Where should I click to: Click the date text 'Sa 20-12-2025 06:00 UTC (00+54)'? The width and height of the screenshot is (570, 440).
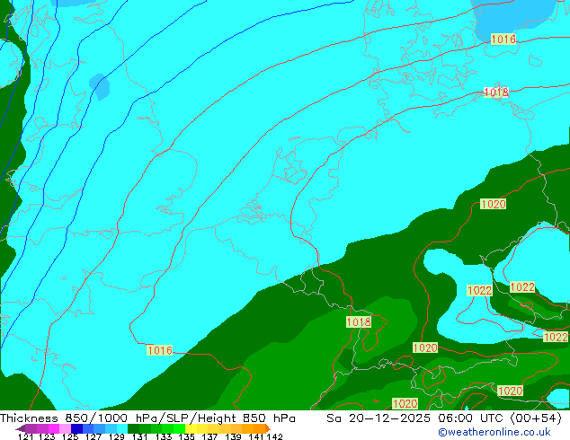(x=444, y=418)
